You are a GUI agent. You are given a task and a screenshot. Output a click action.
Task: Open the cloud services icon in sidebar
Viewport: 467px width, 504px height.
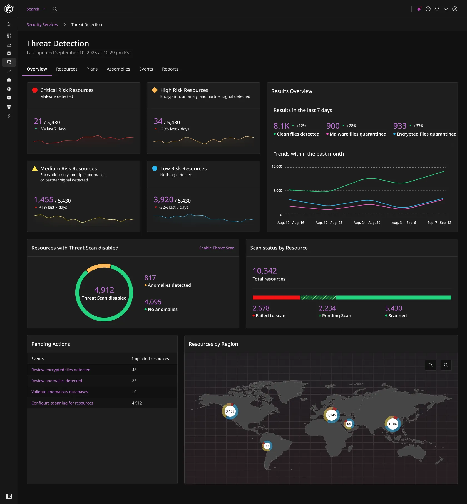9,45
